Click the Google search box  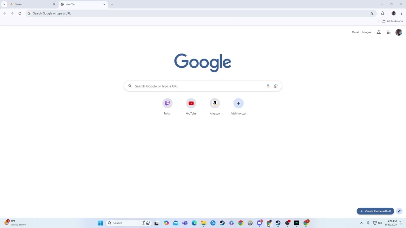(203, 86)
